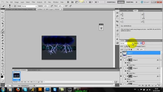
Task: Toggle lock all for the layer
Action: point(131,49)
